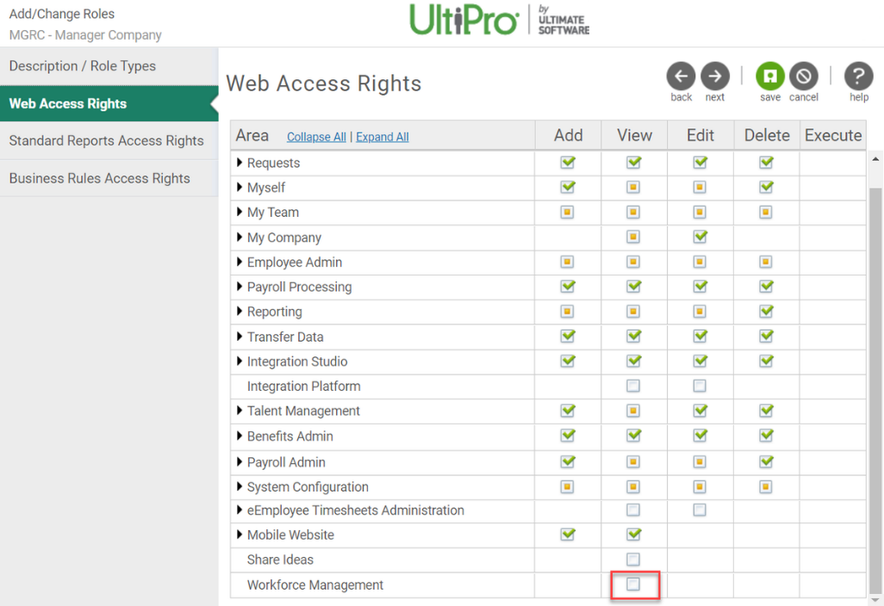Click the vertical scrollbar thumb
Screen dimensions: 884x606
tap(876, 379)
